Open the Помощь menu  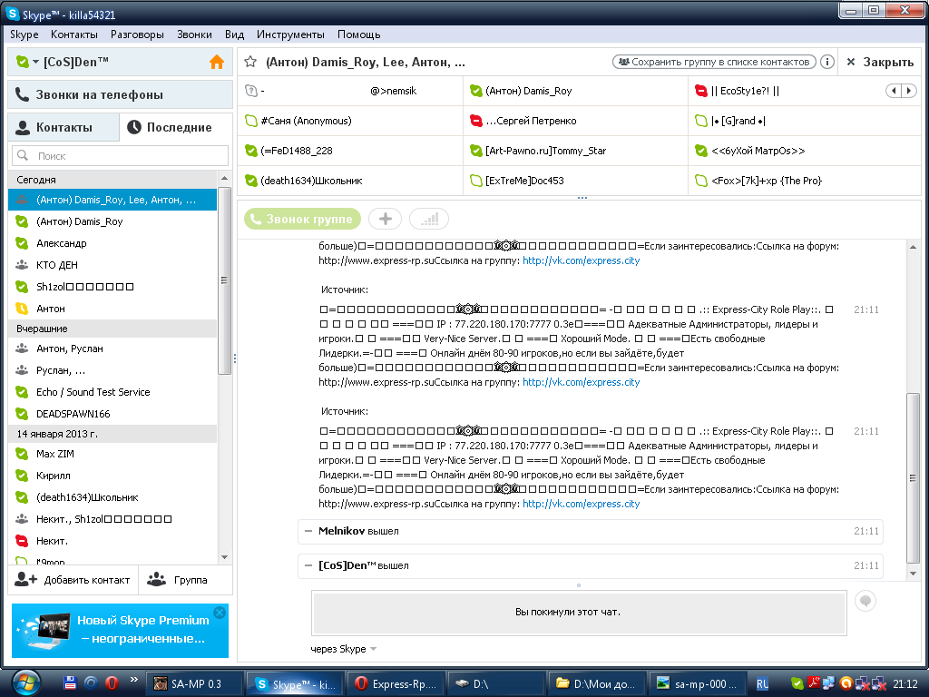(x=358, y=34)
